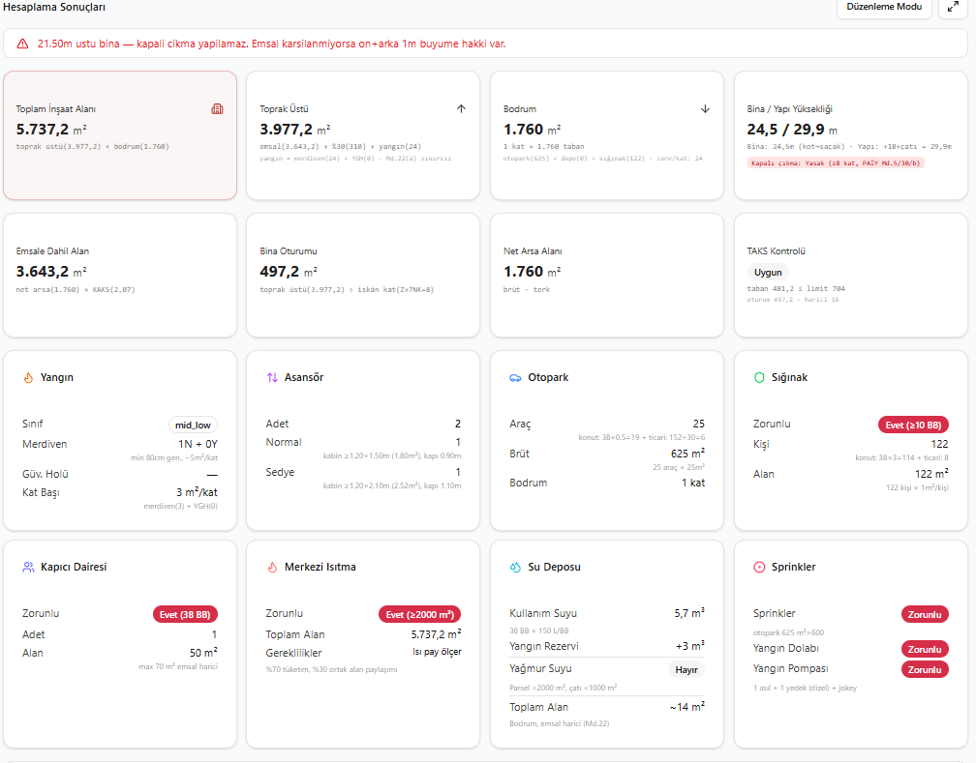Click the 21.50m warning message text

[x=271, y=44]
